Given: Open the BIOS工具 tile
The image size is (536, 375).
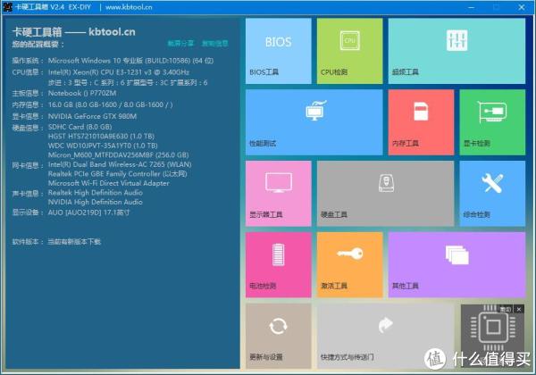Looking at the screenshot, I should tap(278, 51).
